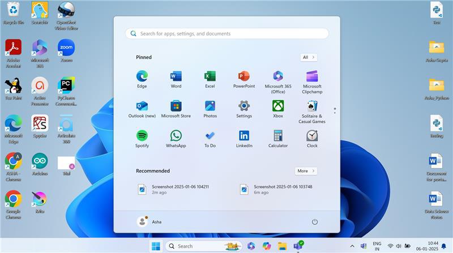Show all apps with the All button
This screenshot has height=253, width=453.
point(309,57)
